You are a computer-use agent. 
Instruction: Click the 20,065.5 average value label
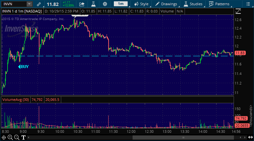(52, 100)
